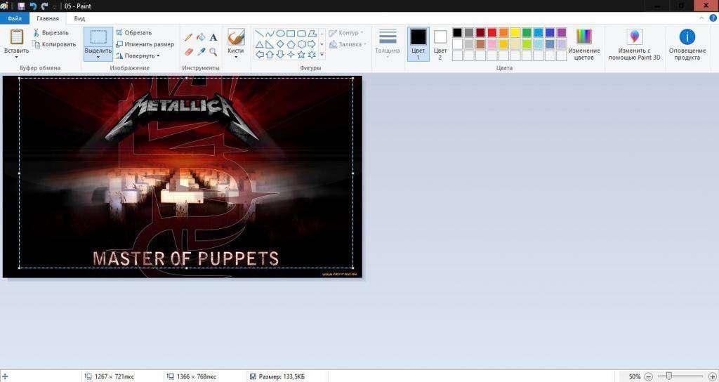Pick the purple color swatch
Screen dimensions: 719x382
tap(562, 32)
